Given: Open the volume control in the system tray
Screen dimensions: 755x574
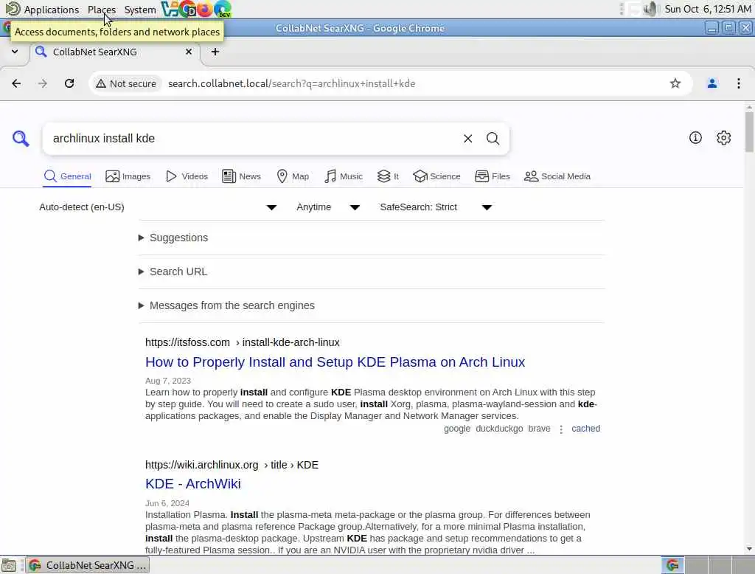Looking at the screenshot, I should pyautogui.click(x=650, y=9).
